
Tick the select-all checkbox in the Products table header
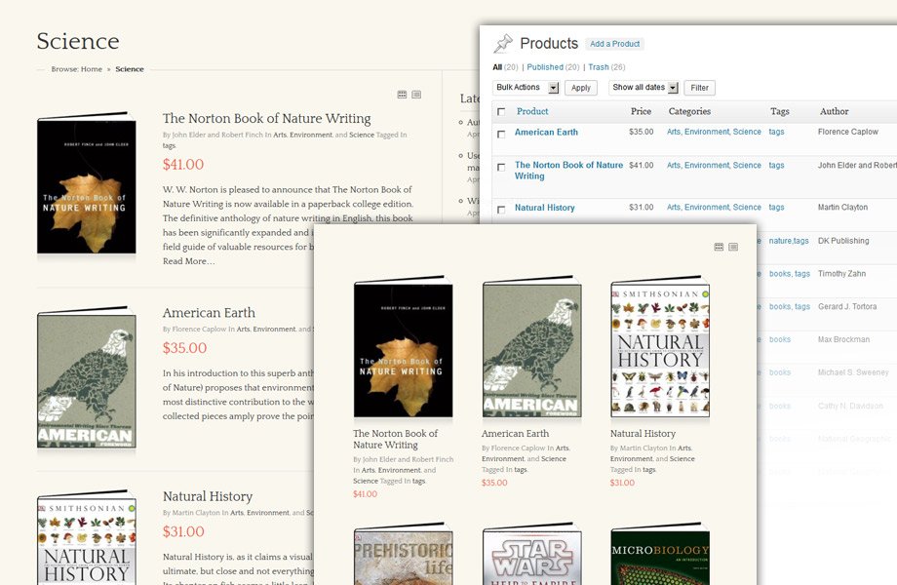502,111
